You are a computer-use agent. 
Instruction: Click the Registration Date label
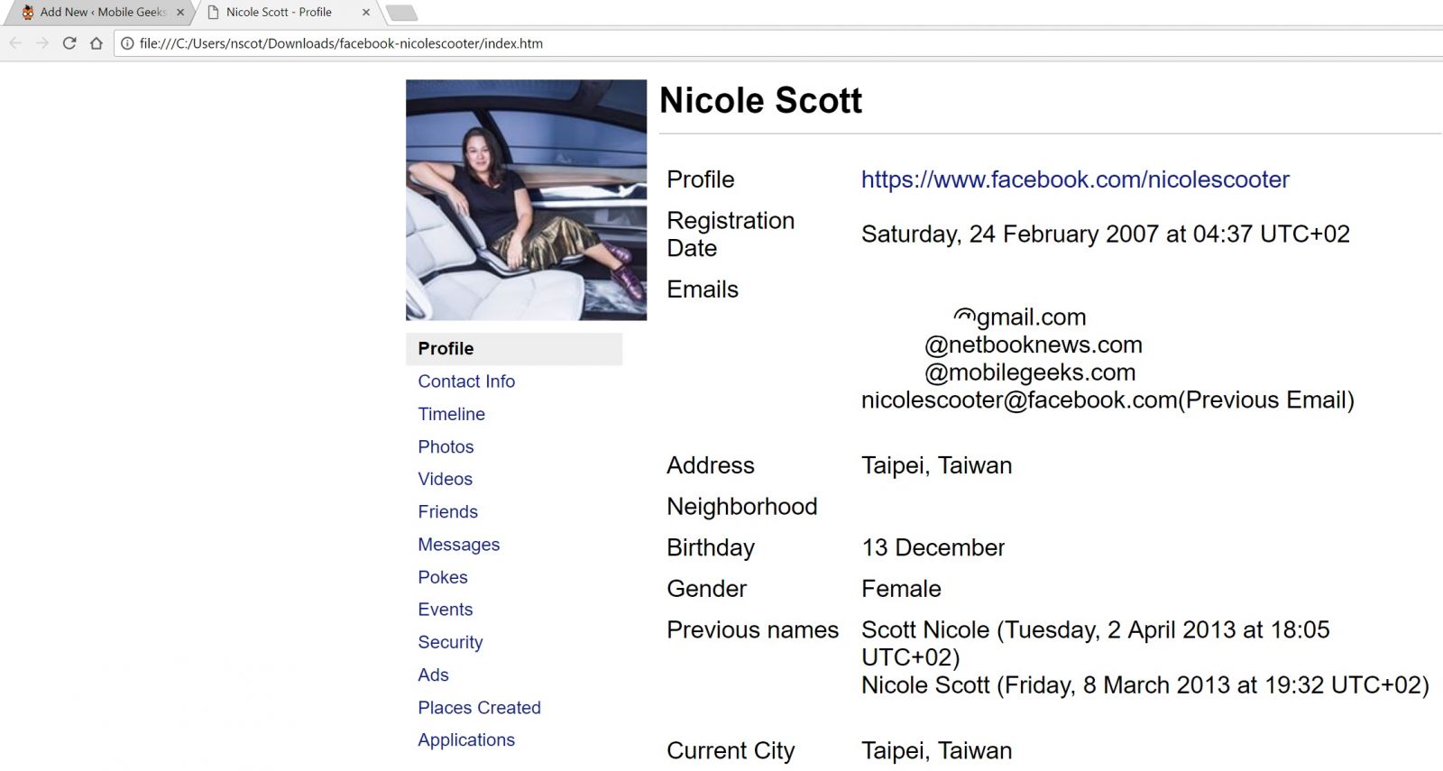click(731, 234)
